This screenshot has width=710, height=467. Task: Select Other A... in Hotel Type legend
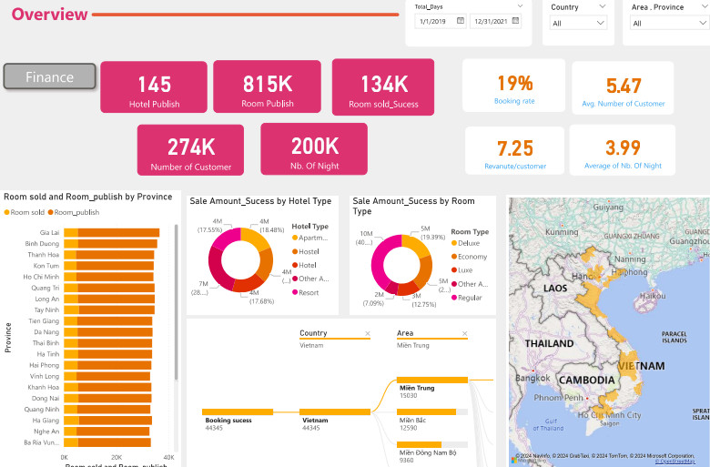pyautogui.click(x=310, y=279)
